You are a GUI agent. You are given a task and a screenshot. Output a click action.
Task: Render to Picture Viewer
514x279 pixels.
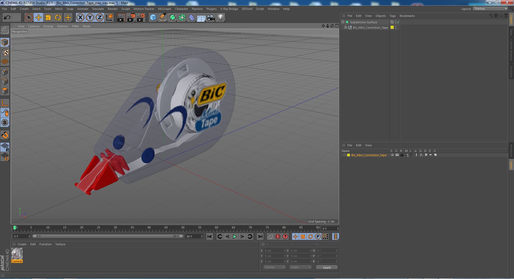click(x=131, y=18)
